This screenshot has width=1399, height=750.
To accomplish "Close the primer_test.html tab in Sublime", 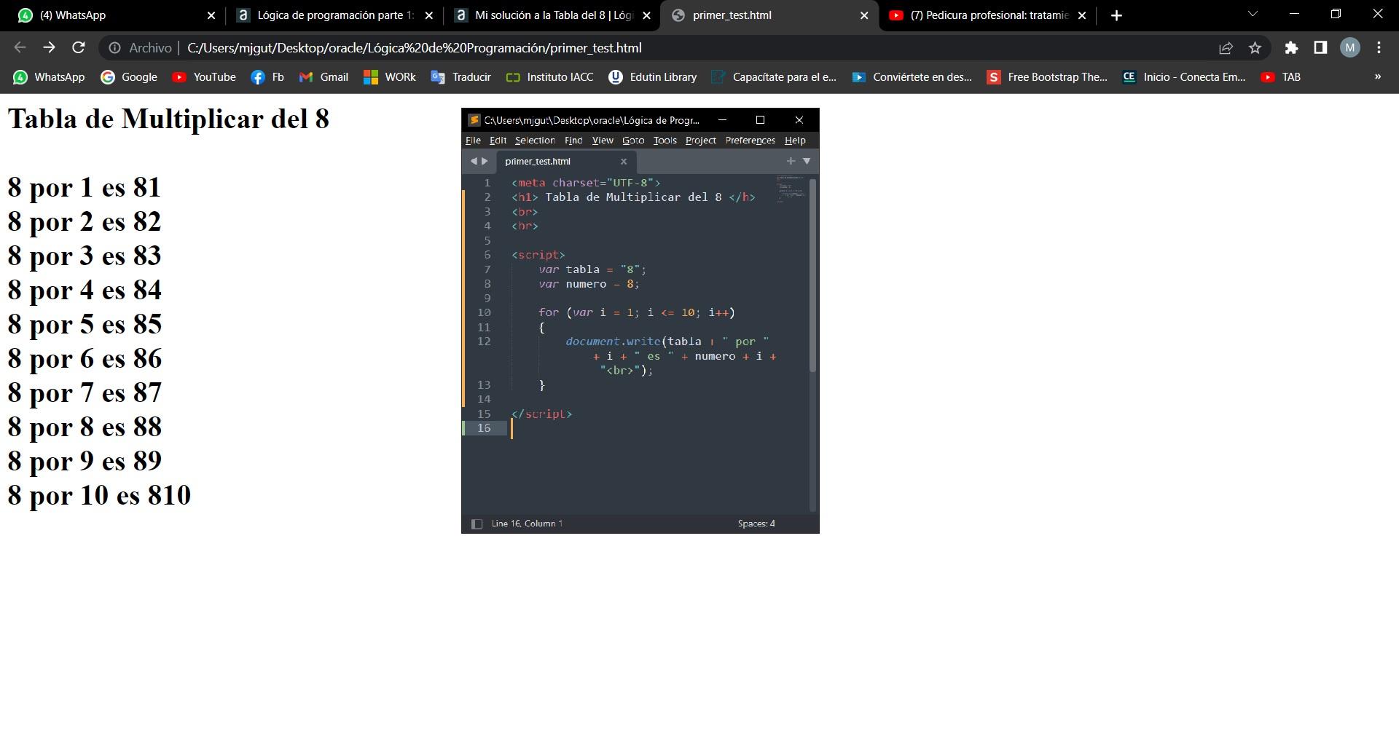I will click(x=624, y=162).
